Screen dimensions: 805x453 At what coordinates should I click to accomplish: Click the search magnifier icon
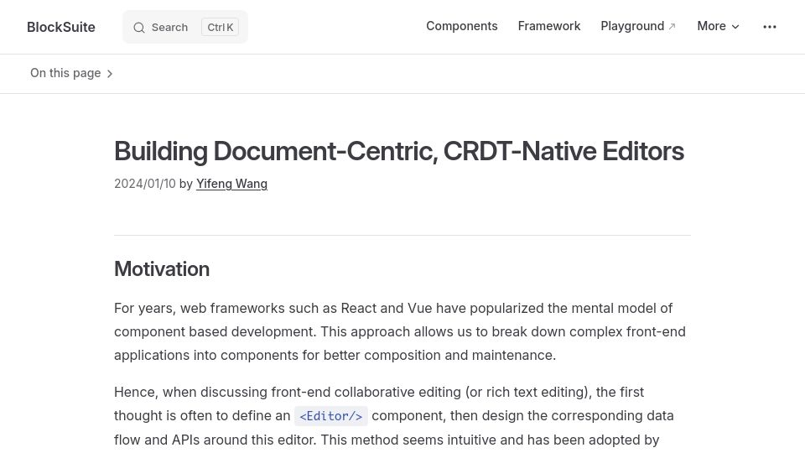[138, 27]
